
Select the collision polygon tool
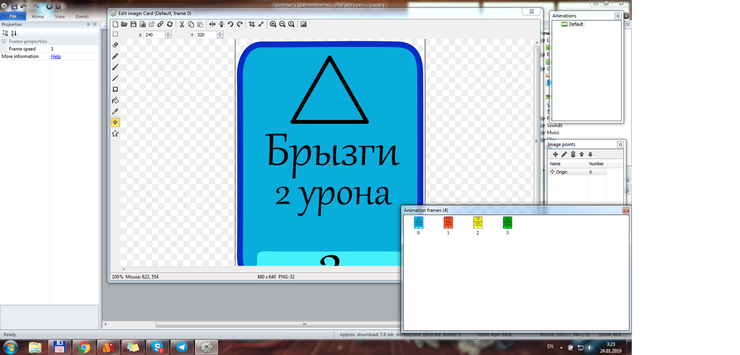115,134
